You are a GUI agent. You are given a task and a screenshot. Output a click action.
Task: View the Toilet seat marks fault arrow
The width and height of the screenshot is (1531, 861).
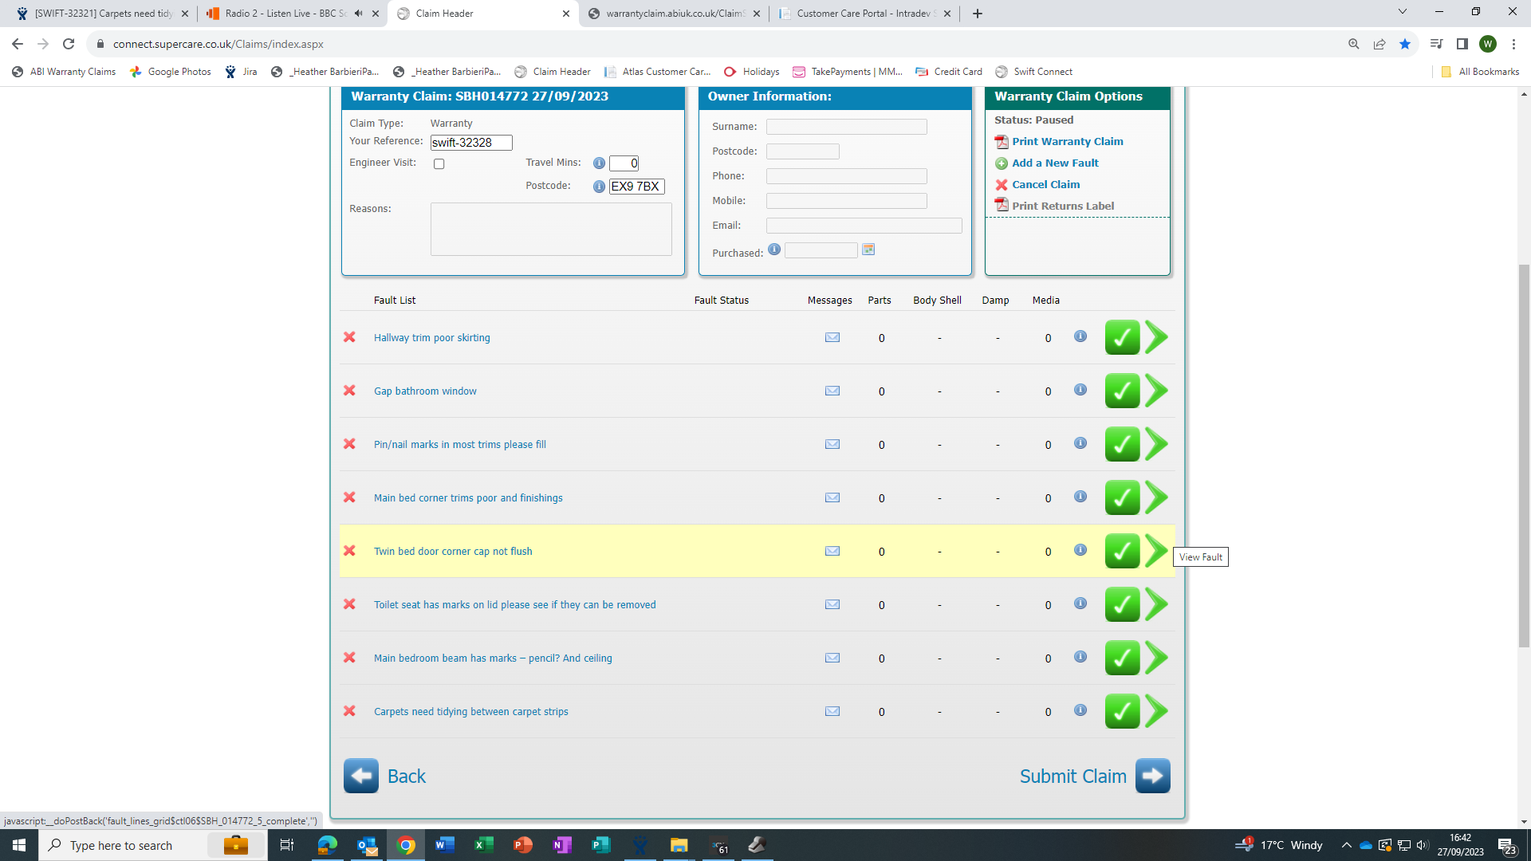1156,604
